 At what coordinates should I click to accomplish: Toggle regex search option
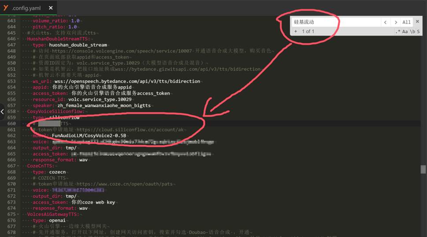(397, 32)
